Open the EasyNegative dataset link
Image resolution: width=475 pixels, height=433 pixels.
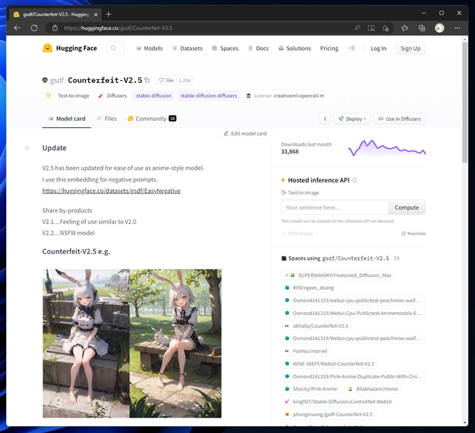(111, 191)
